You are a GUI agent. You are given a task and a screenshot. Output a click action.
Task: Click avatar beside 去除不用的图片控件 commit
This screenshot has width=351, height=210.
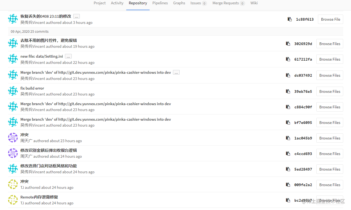coord(13,43)
